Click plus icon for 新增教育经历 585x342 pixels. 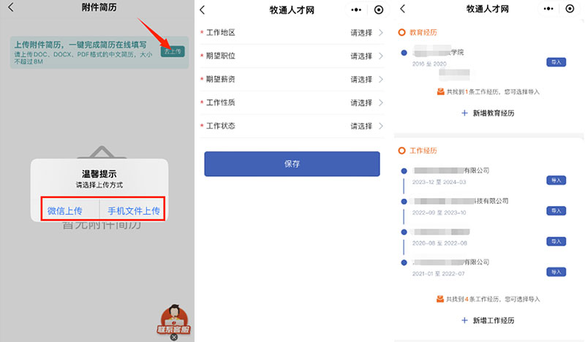tap(464, 113)
